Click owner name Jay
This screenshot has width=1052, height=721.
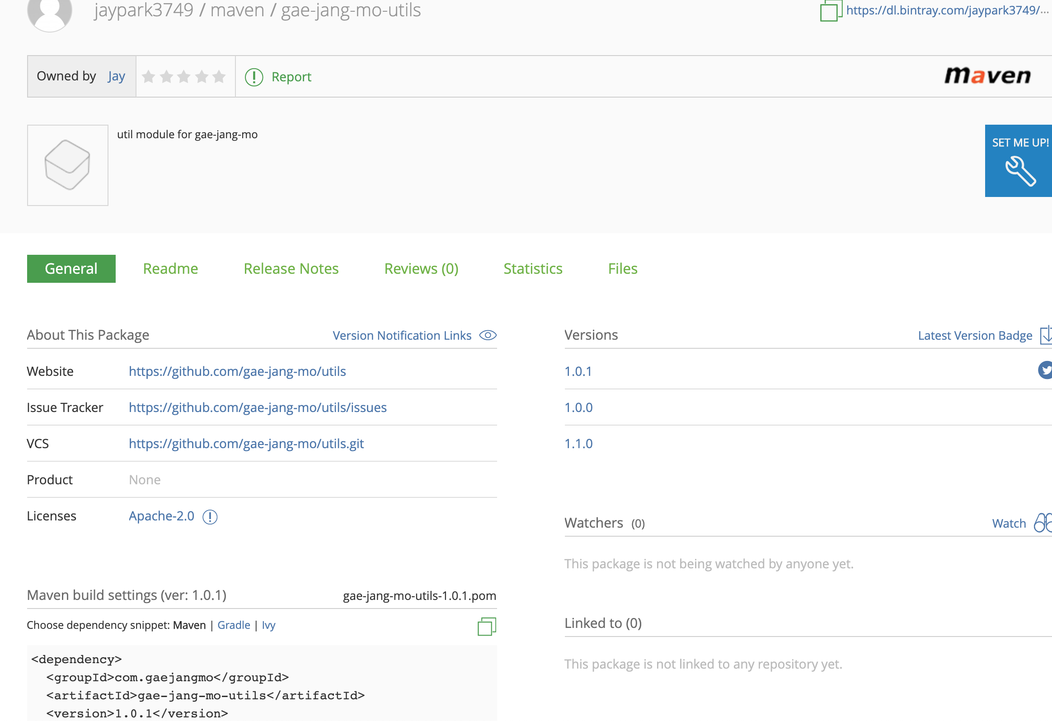(x=116, y=76)
